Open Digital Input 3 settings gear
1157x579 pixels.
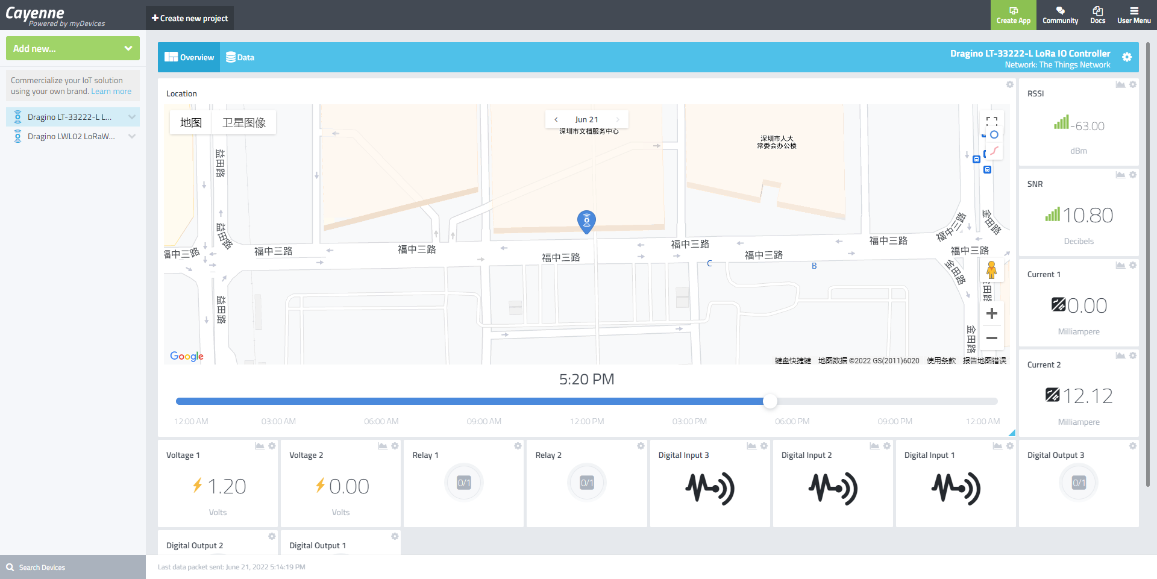(763, 446)
